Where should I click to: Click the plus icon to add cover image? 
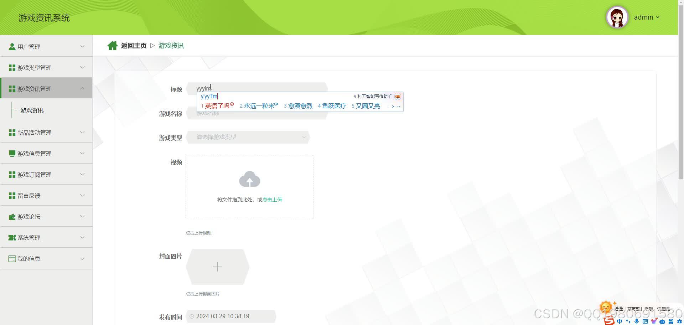(x=217, y=267)
